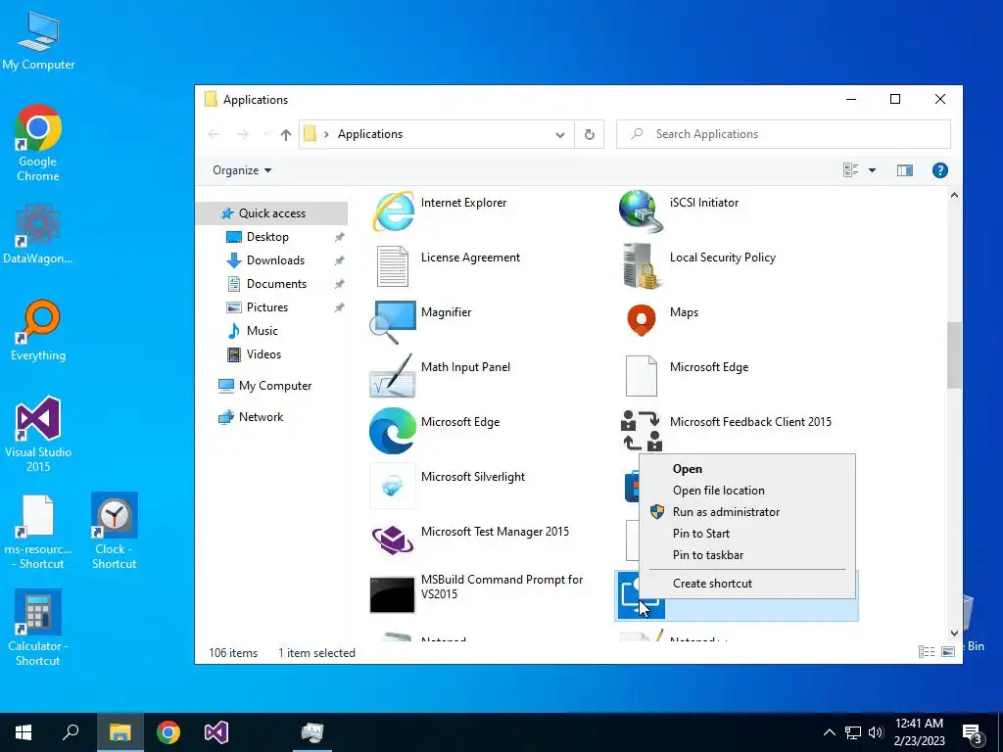Select the blank-icon Microsoft Edge entry
Viewport: 1003px width, 752px height.
coord(641,376)
